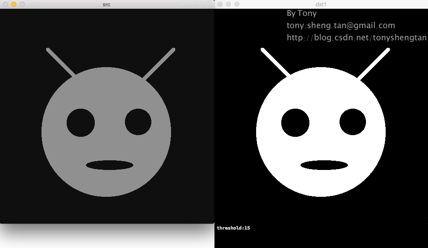Close the dst1 window using its leftmost button
This screenshot has width=428, height=248.
click(220, 4)
